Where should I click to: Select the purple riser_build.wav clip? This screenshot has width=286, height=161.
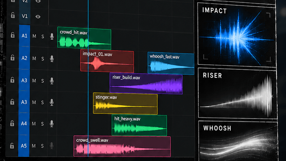pyautogui.click(x=146, y=83)
